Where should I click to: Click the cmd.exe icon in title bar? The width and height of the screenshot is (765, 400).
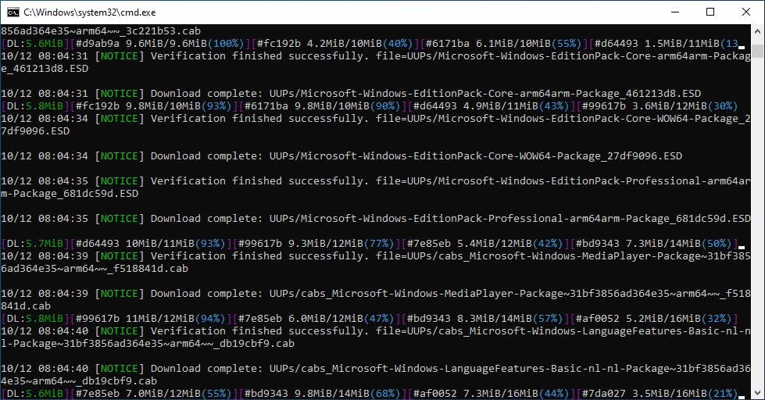[13, 12]
